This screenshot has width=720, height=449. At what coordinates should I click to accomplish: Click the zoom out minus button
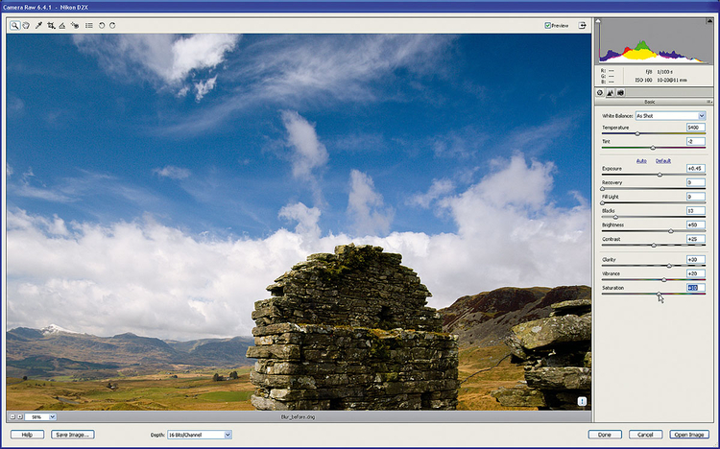click(12, 417)
